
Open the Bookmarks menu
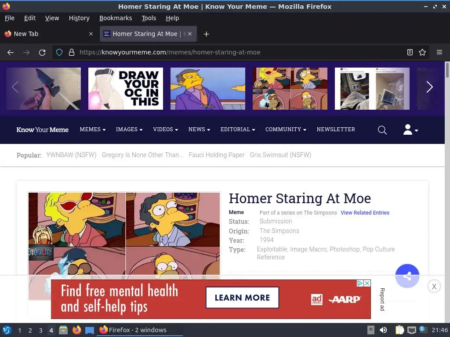pyautogui.click(x=116, y=18)
